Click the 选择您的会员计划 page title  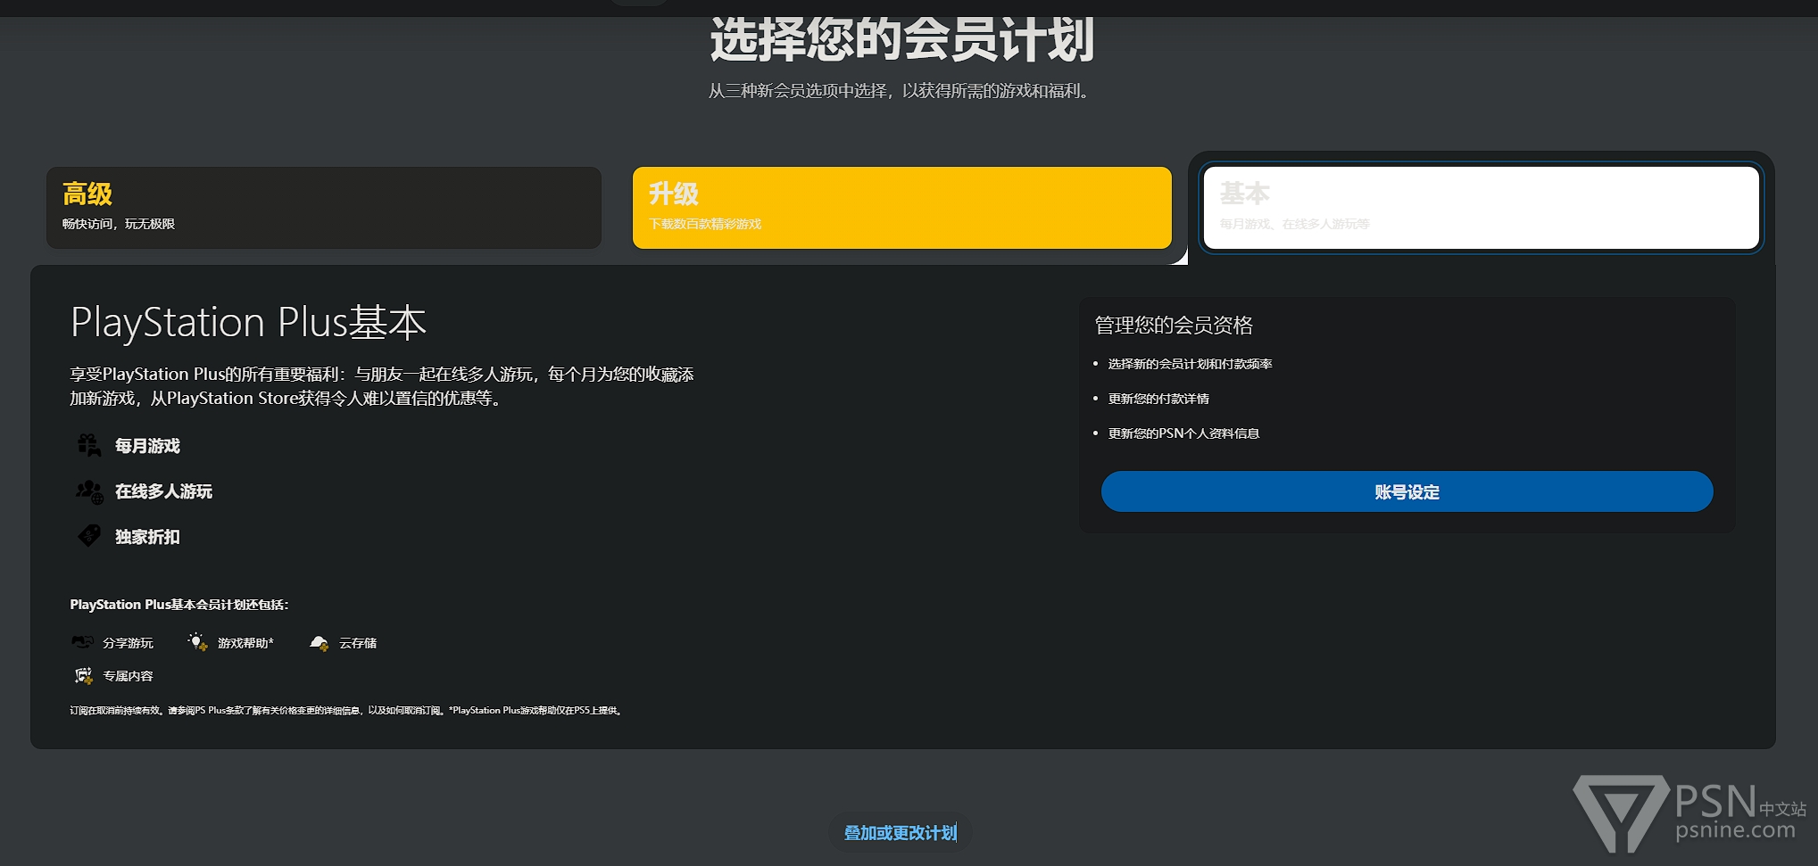(902, 39)
